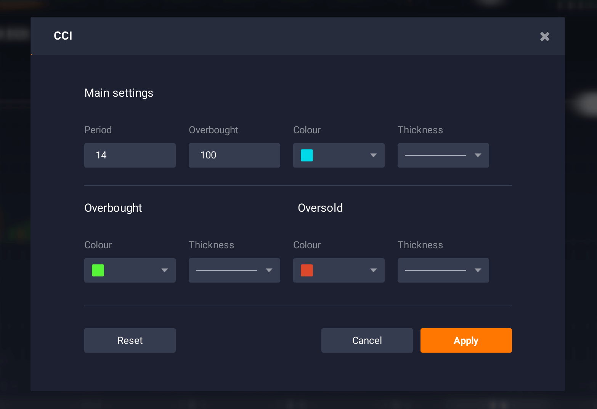Screen dimensions: 597x409
Task: Click the Overbought Thickness line preview
Action: [226, 270]
